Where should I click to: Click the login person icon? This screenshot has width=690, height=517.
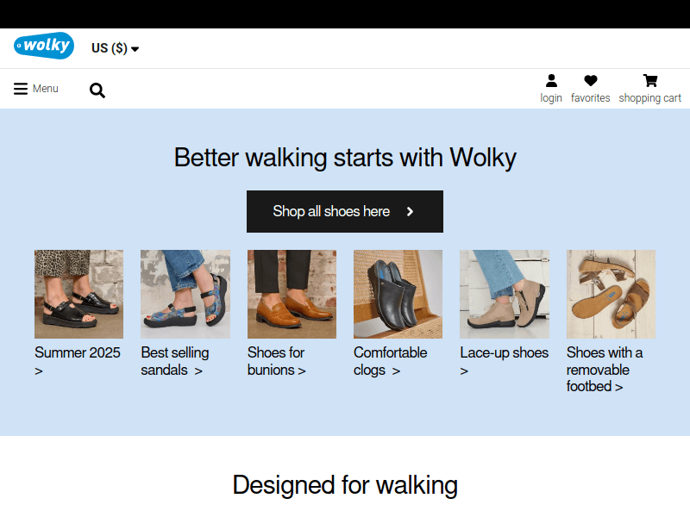(x=551, y=80)
